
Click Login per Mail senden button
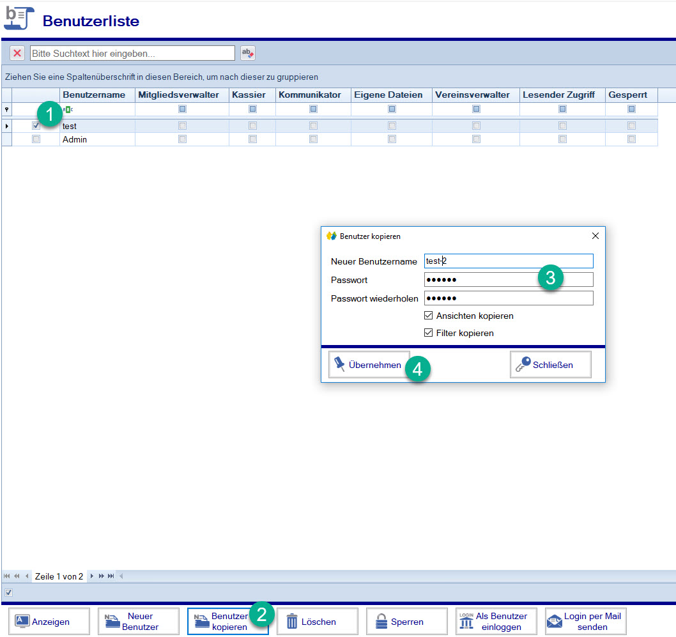coord(585,622)
